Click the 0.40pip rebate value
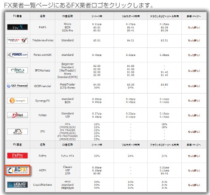The image size is (210, 195). 97,55
